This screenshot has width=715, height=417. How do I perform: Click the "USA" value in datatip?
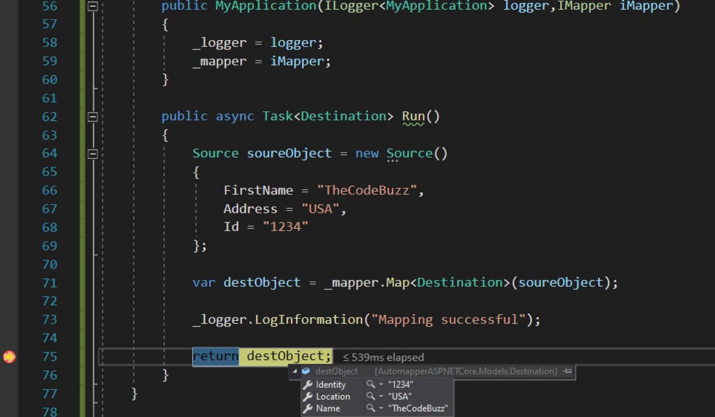point(399,396)
